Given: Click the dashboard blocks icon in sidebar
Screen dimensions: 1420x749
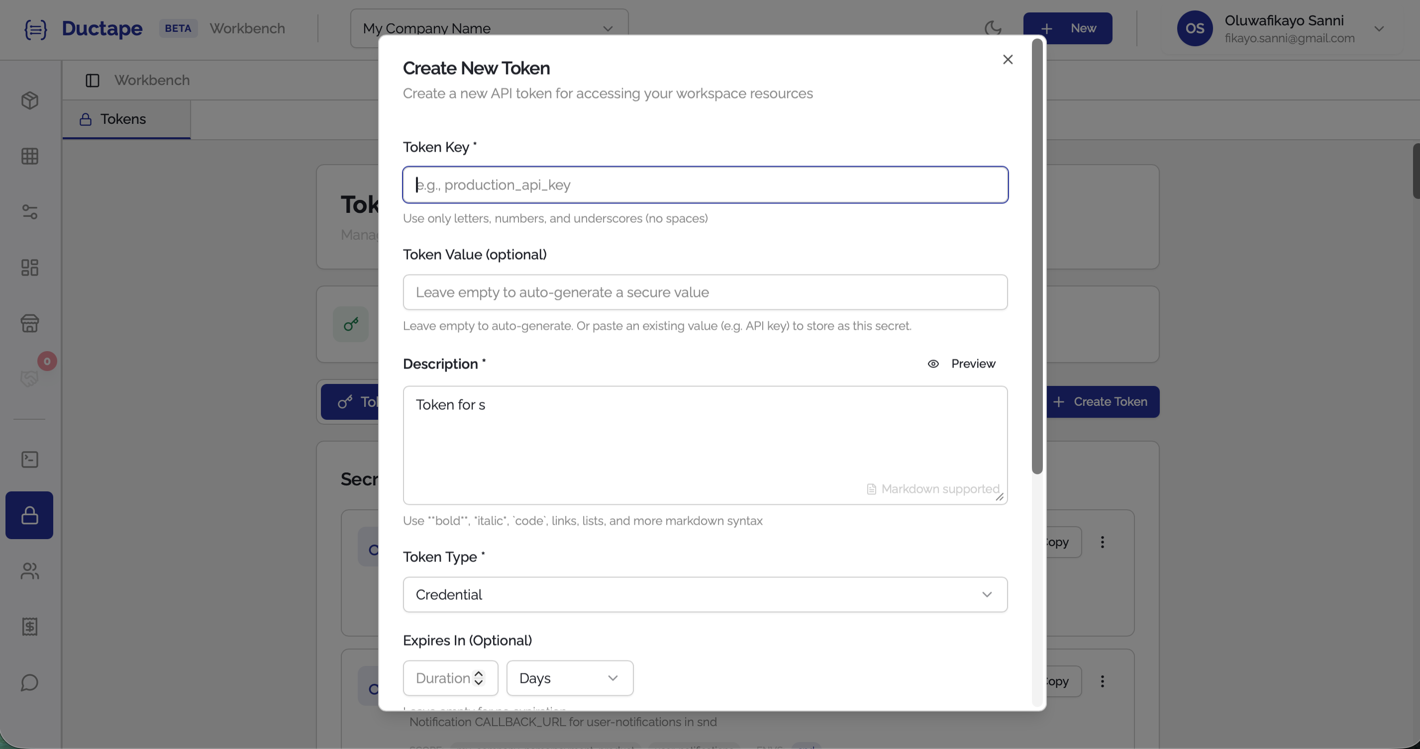Looking at the screenshot, I should [x=29, y=268].
